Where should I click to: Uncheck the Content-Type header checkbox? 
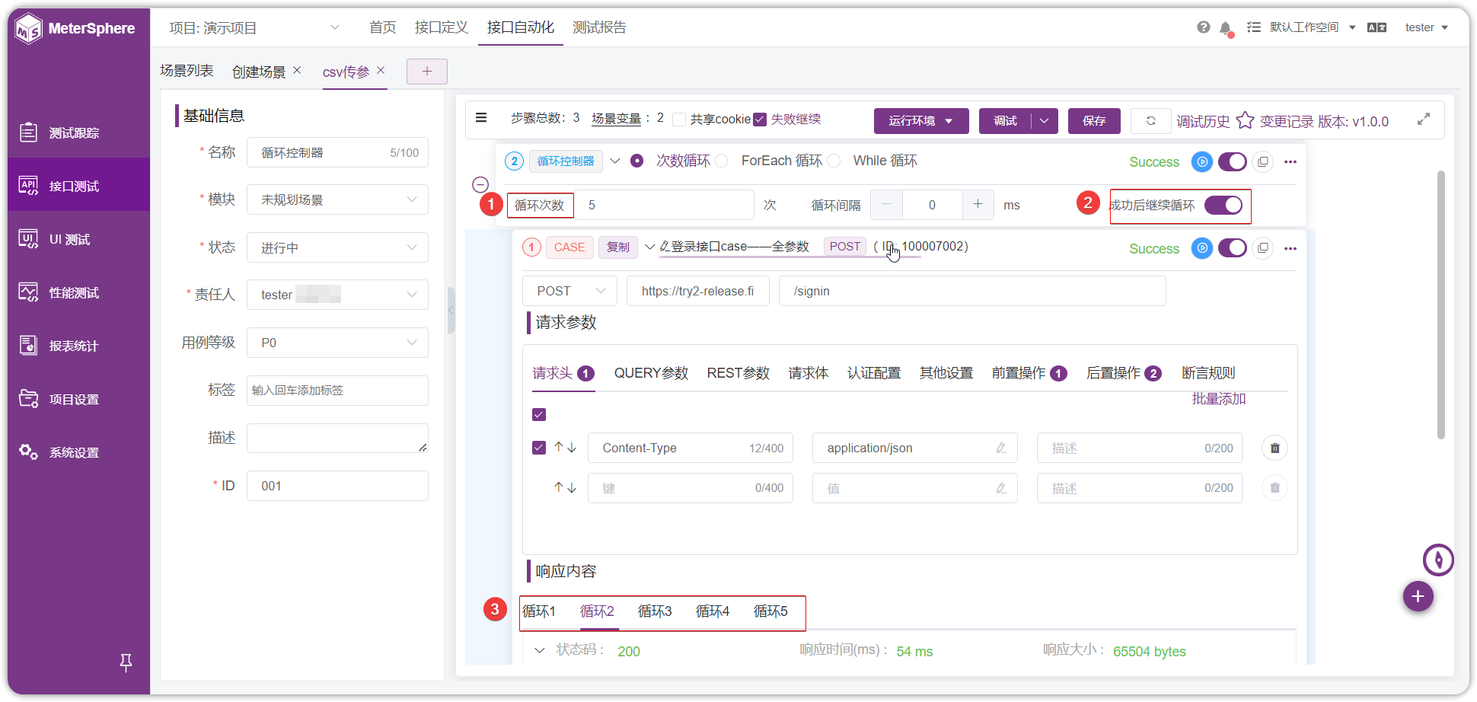[x=539, y=448]
